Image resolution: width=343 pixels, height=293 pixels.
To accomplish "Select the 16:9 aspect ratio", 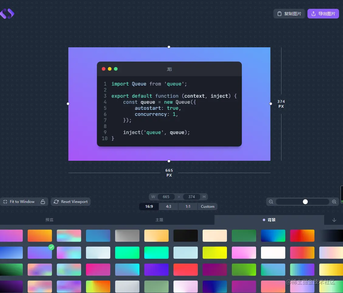I will (149, 207).
